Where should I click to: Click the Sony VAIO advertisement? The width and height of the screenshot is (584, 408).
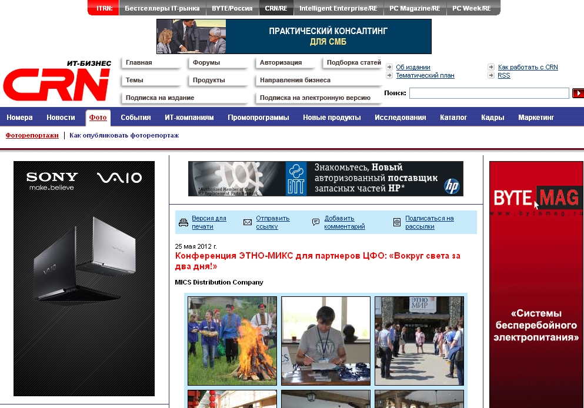pyautogui.click(x=84, y=279)
